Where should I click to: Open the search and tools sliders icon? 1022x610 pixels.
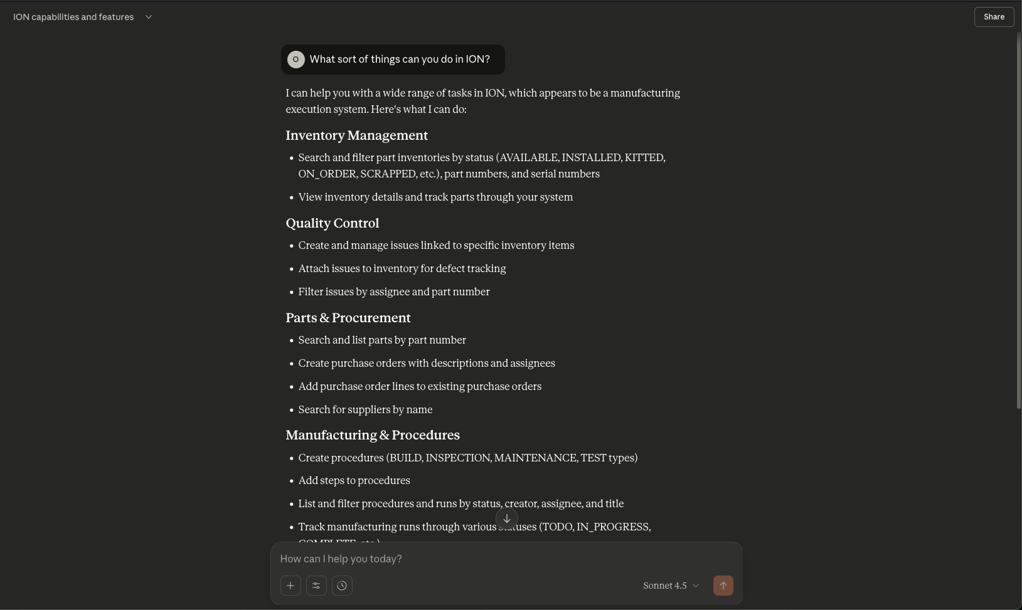pyautogui.click(x=316, y=586)
